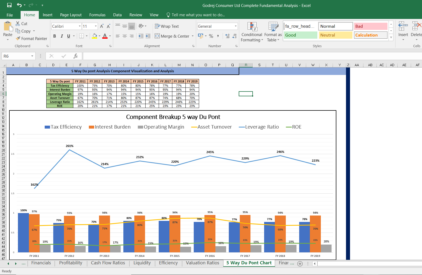This screenshot has width=422, height=275.
Task: Click the Font Color A icon
Action: coord(105,36)
